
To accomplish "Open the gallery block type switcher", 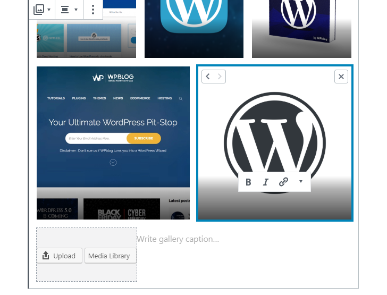I will (42, 10).
